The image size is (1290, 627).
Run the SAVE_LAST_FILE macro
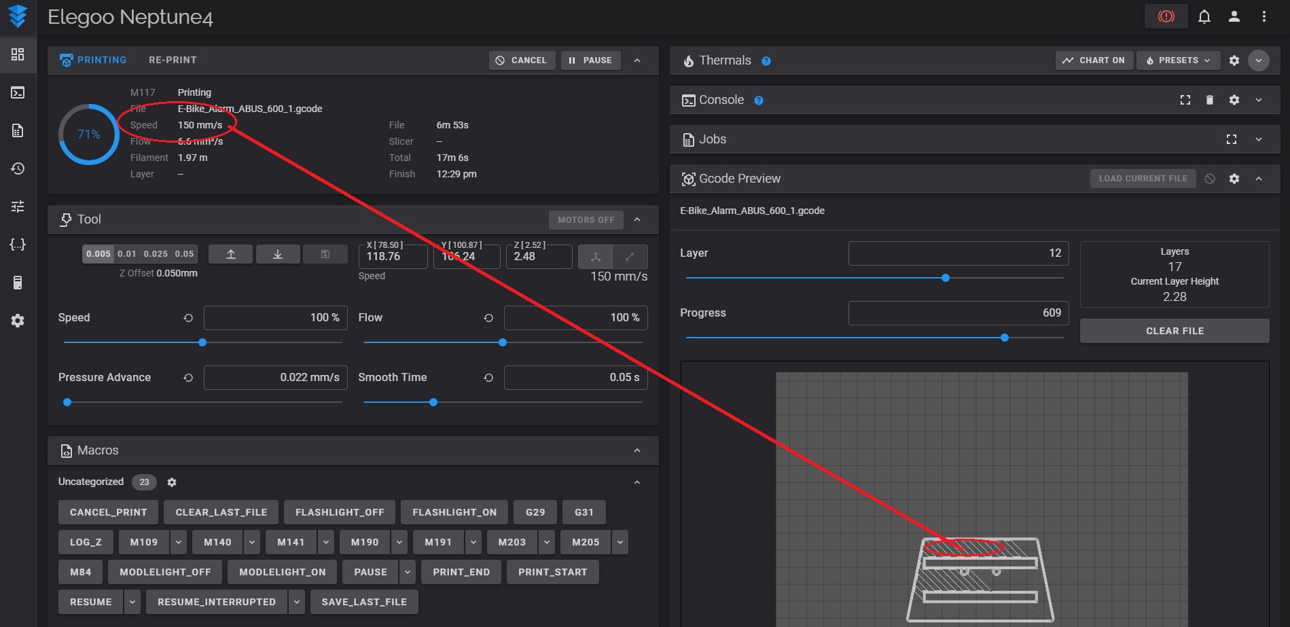click(x=364, y=602)
